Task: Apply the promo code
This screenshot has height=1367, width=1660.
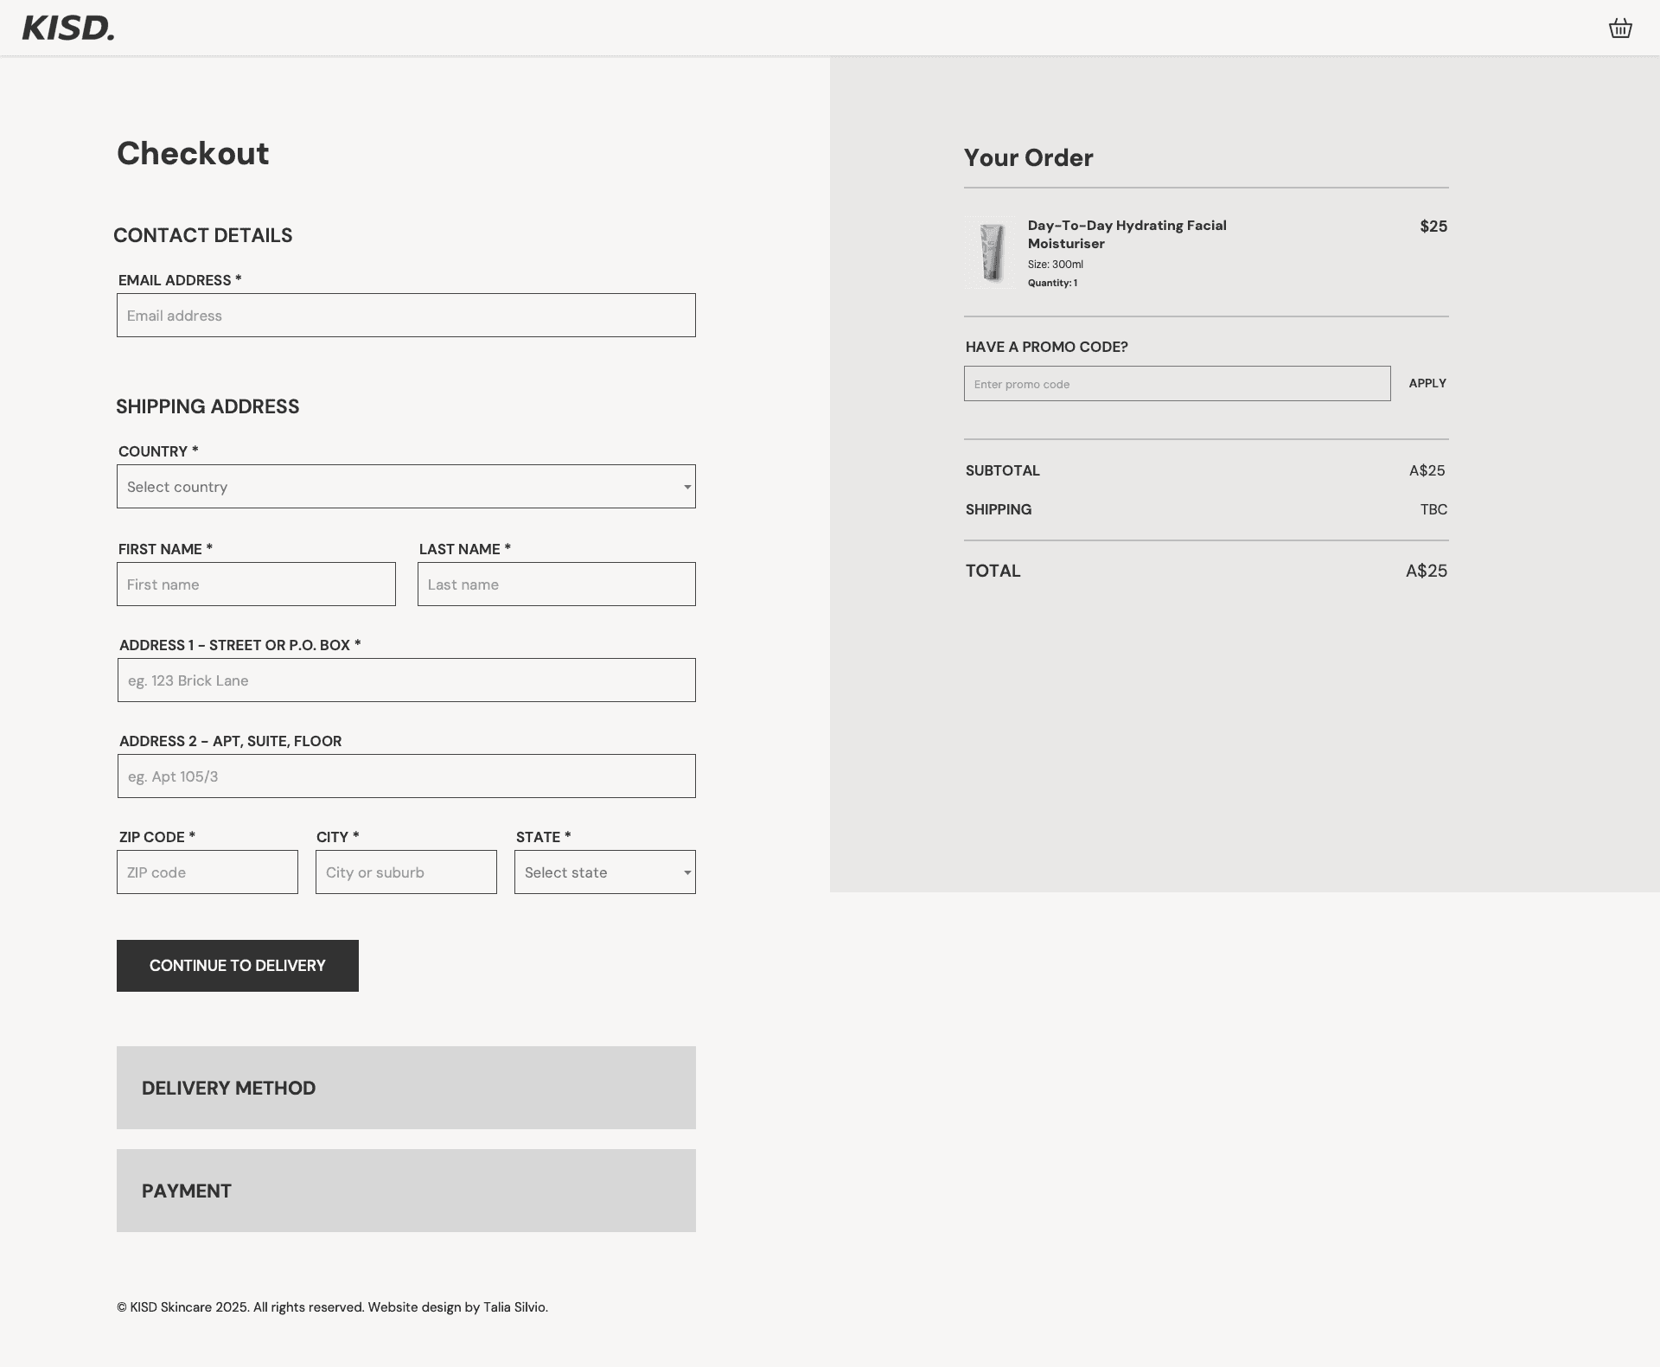Action: (1427, 383)
